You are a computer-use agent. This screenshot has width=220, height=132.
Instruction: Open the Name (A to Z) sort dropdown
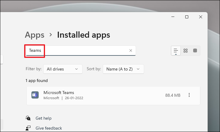[x=123, y=69]
